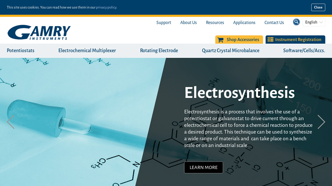Open Quartz Crystal Microbalance category

(x=231, y=50)
